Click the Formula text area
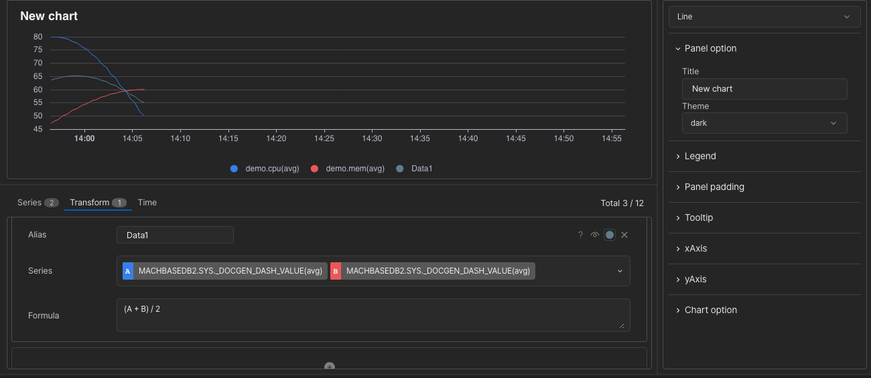This screenshot has height=378, width=871. point(373,315)
